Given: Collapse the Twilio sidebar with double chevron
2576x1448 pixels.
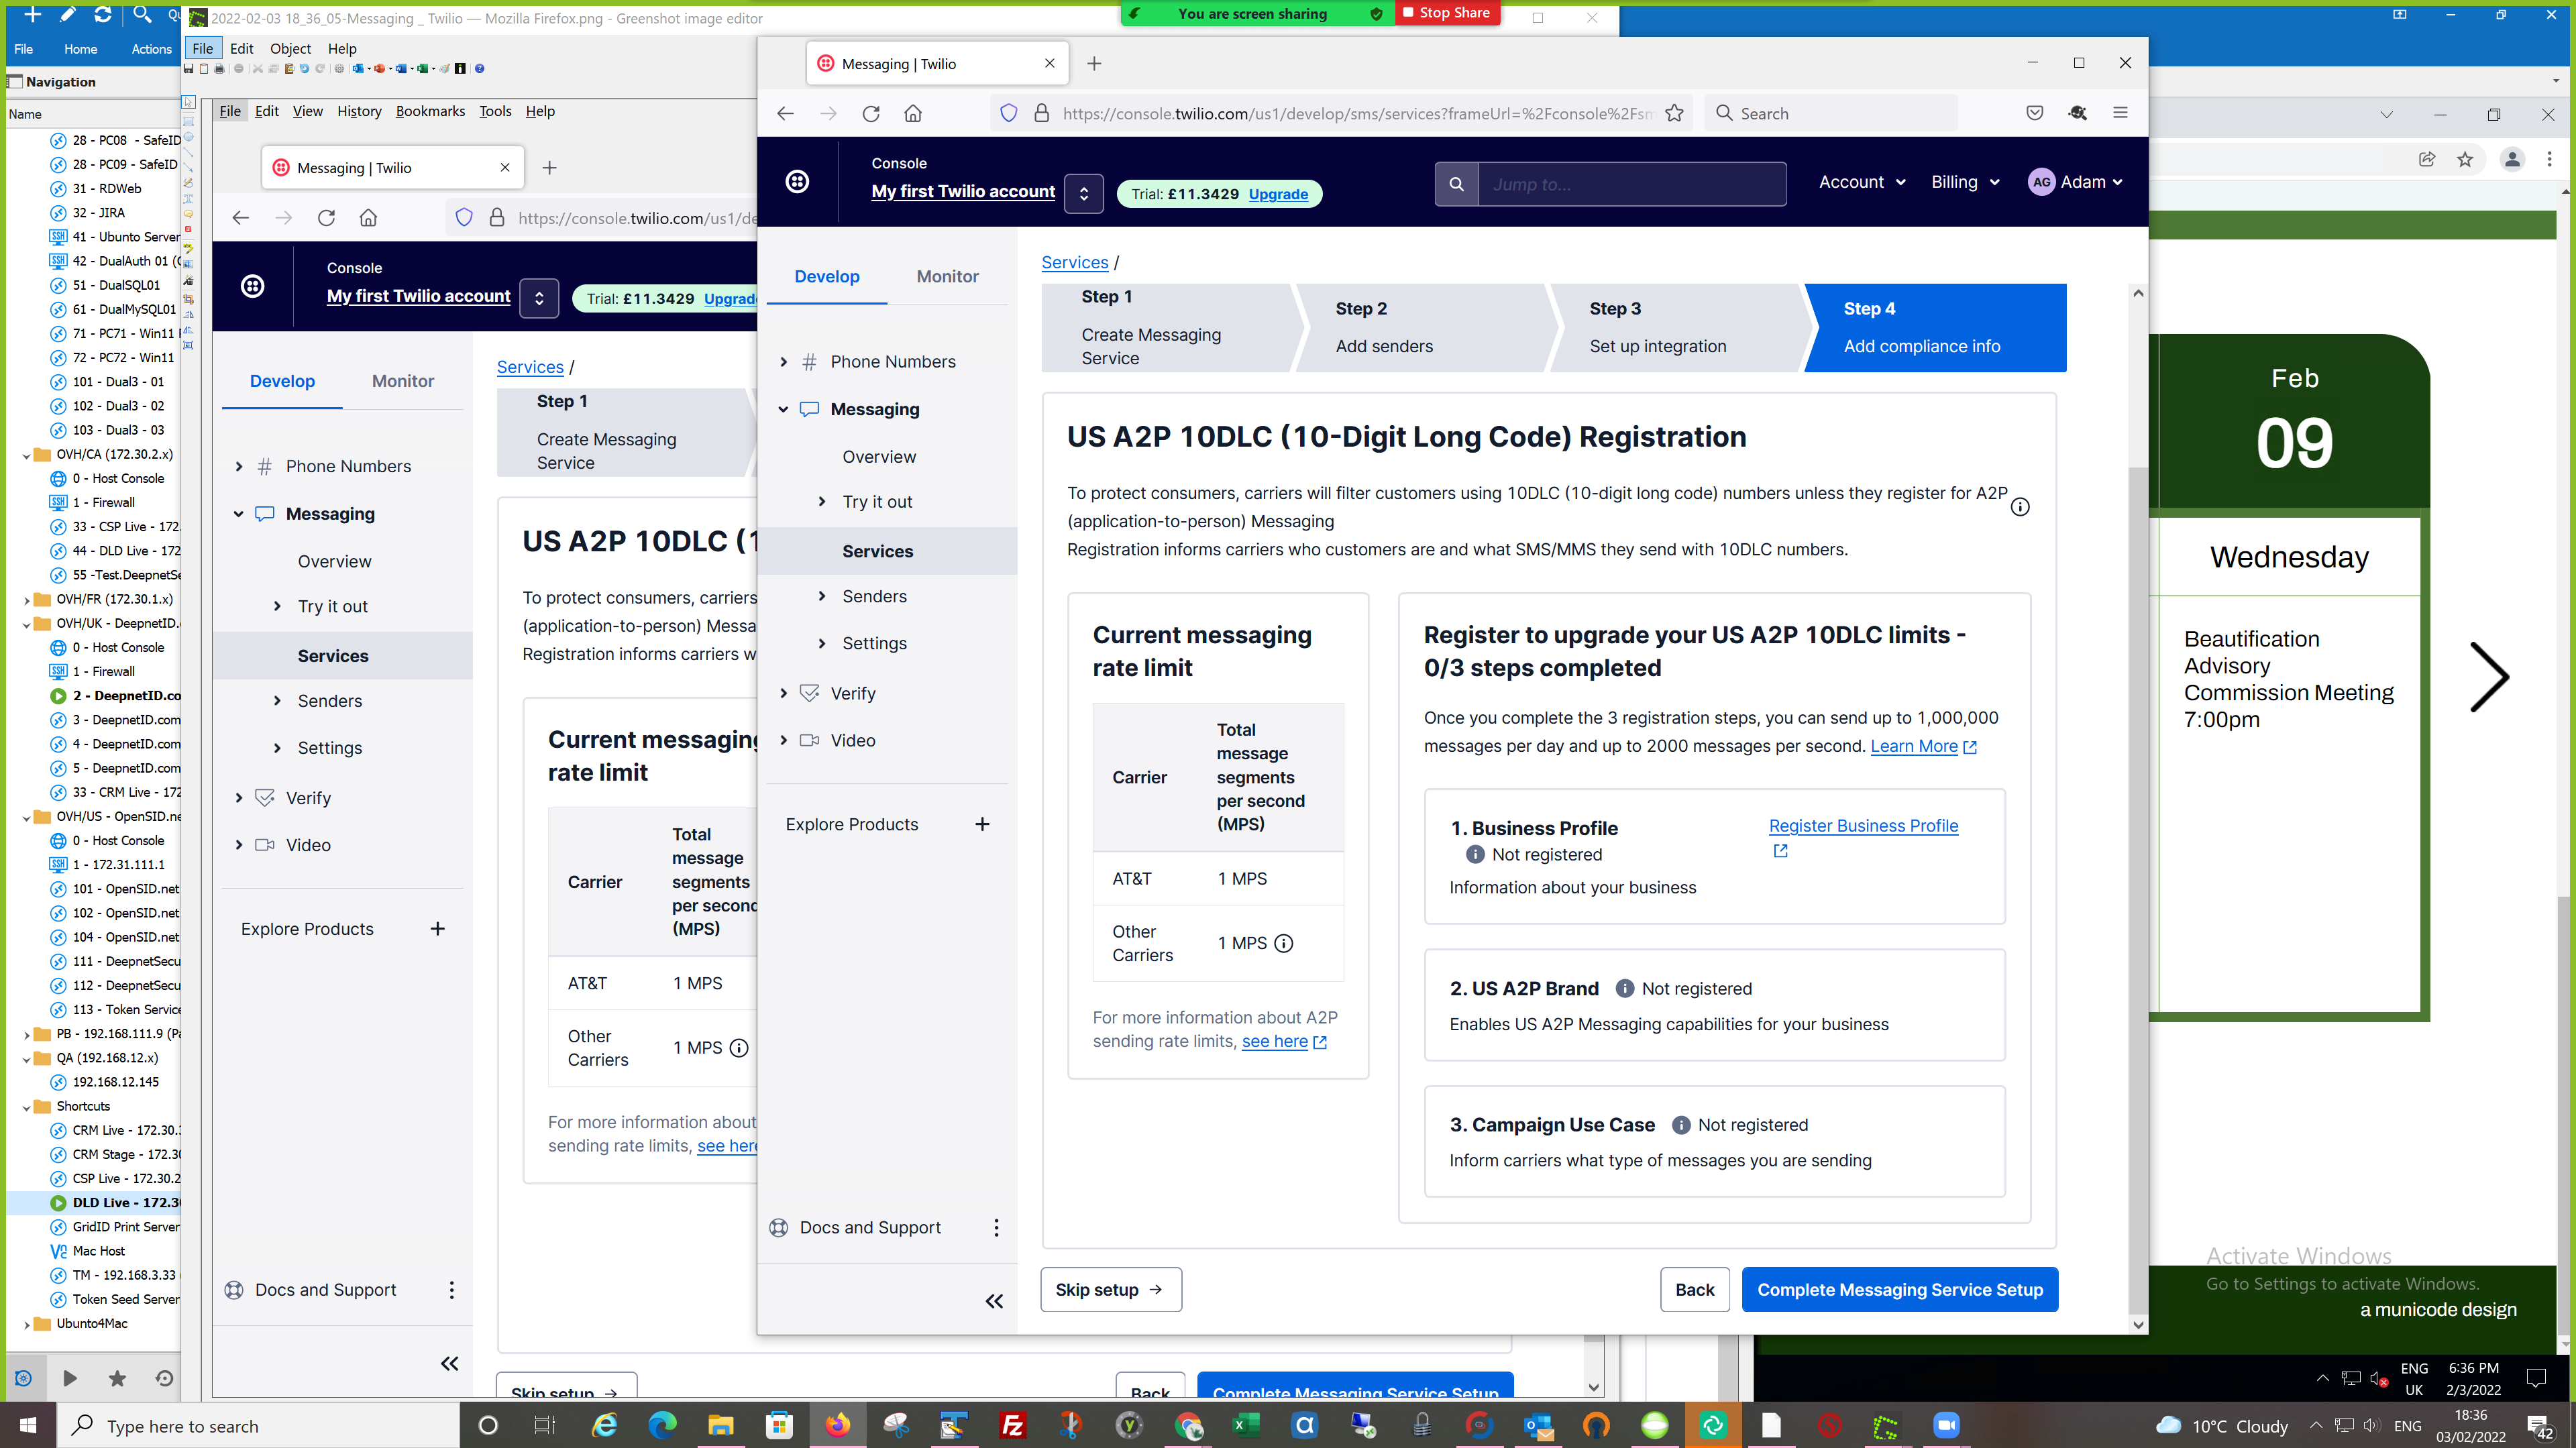Looking at the screenshot, I should [x=994, y=1300].
